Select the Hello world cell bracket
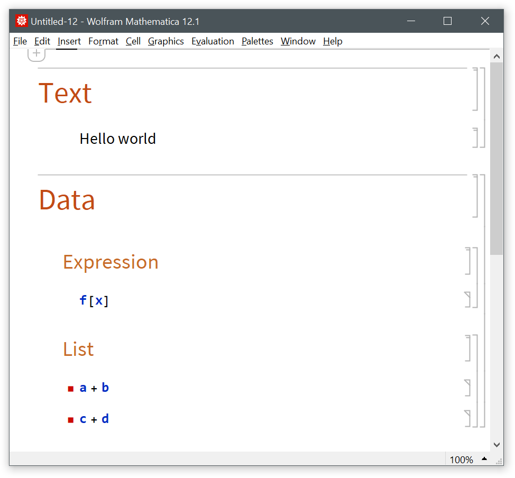Image resolution: width=515 pixels, height=478 pixels. (x=475, y=137)
